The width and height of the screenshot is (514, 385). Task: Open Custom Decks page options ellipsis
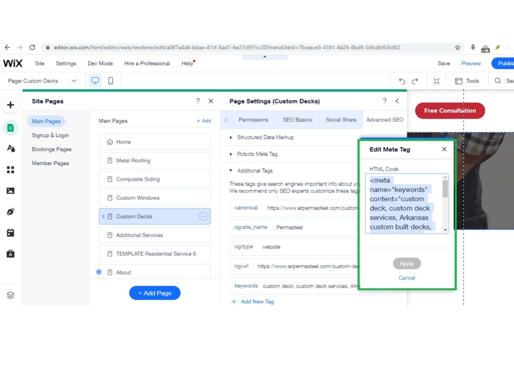point(203,217)
